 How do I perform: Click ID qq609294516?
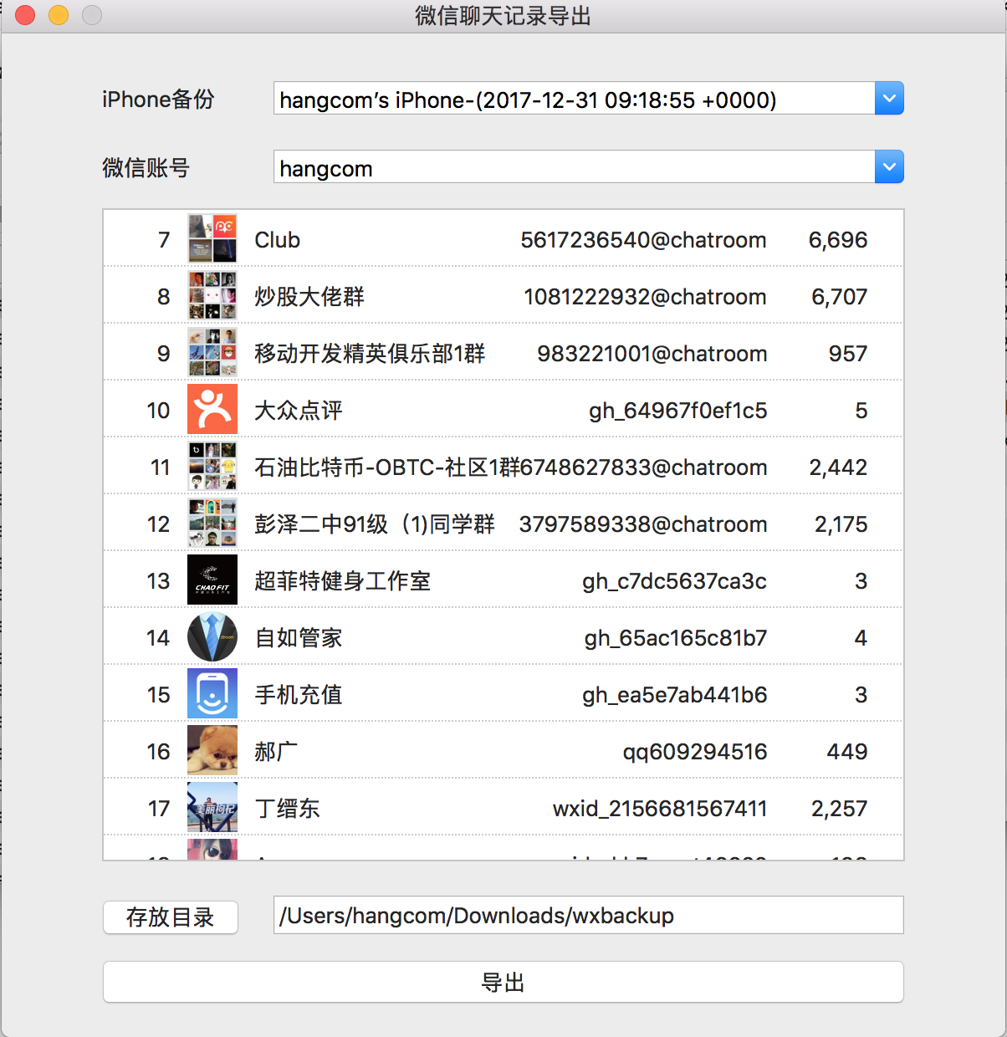pos(695,752)
